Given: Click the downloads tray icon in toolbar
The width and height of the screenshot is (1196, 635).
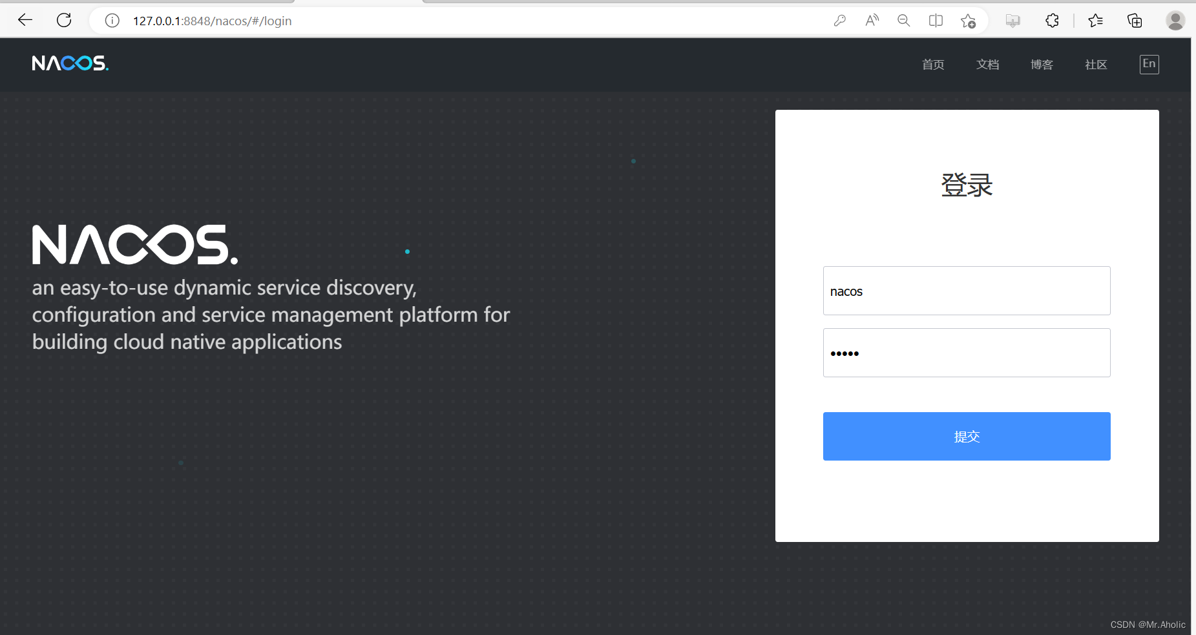Looking at the screenshot, I should (1012, 21).
